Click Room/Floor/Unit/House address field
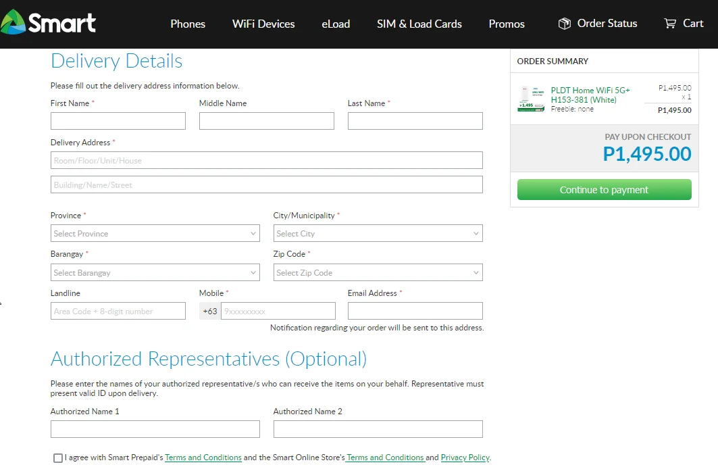 coord(267,160)
